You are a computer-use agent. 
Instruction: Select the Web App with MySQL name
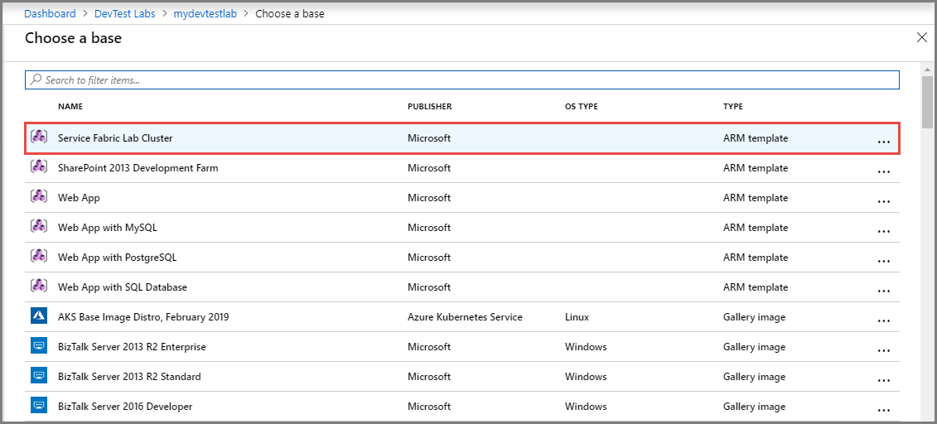[x=108, y=228]
